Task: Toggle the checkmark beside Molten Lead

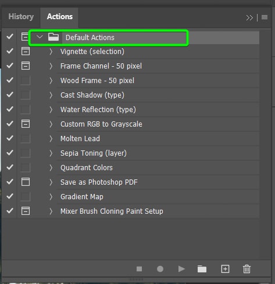Action: [x=10, y=138]
